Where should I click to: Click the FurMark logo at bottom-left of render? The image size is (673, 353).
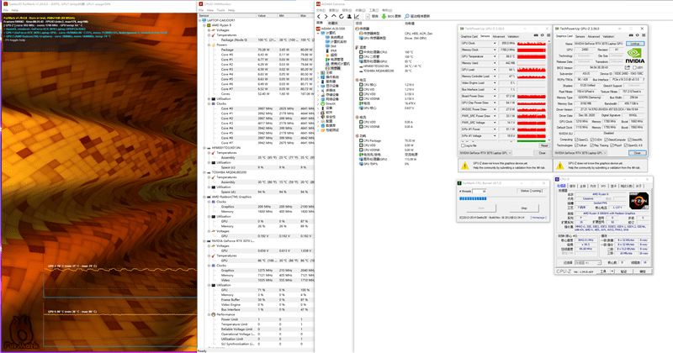pyautogui.click(x=20, y=333)
